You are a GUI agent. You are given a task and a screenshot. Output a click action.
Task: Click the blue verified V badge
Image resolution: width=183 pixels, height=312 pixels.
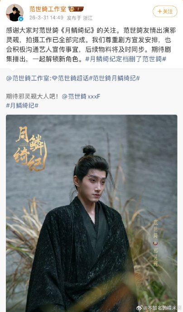[x=21, y=19]
